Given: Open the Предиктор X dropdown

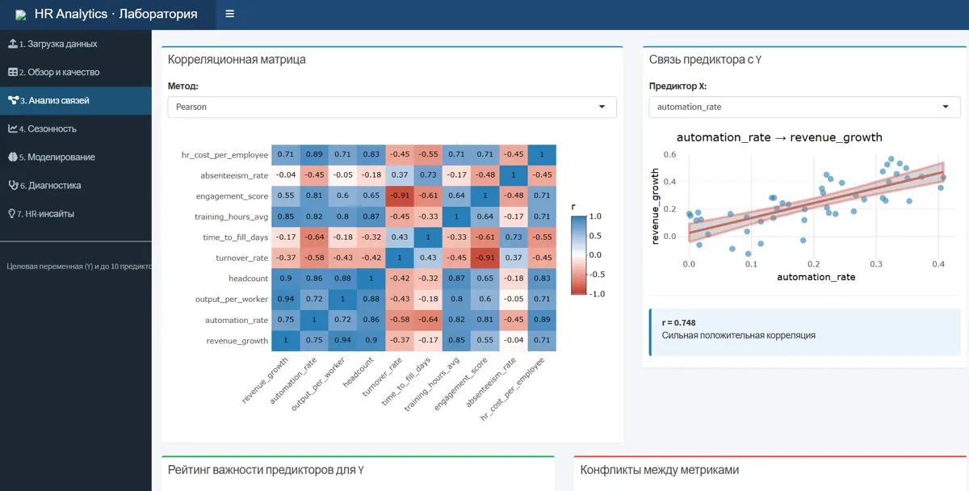Looking at the screenshot, I should pos(804,107).
